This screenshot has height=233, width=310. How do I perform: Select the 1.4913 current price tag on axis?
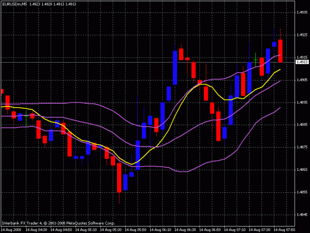[302, 62]
